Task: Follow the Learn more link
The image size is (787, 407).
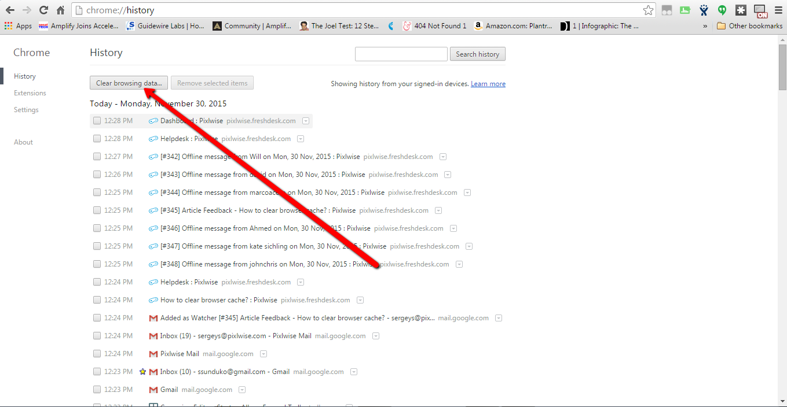Action: [x=488, y=84]
